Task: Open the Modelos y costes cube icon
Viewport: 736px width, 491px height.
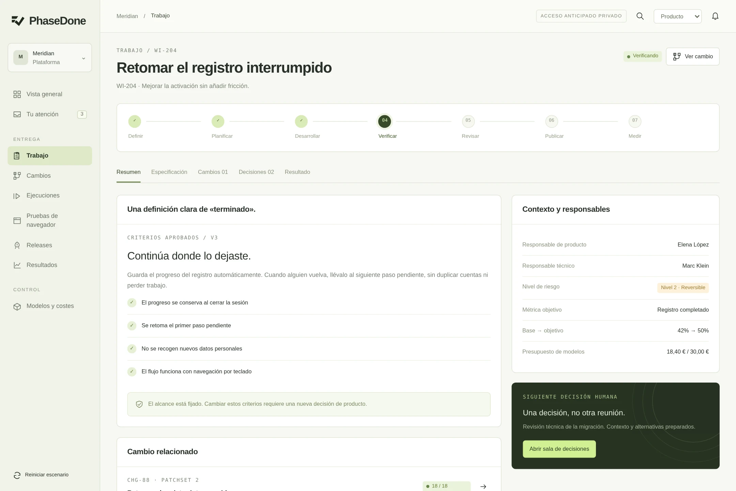Action: click(x=17, y=307)
